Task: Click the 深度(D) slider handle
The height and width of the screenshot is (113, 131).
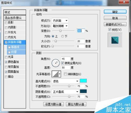Action: (x=60, y=31)
